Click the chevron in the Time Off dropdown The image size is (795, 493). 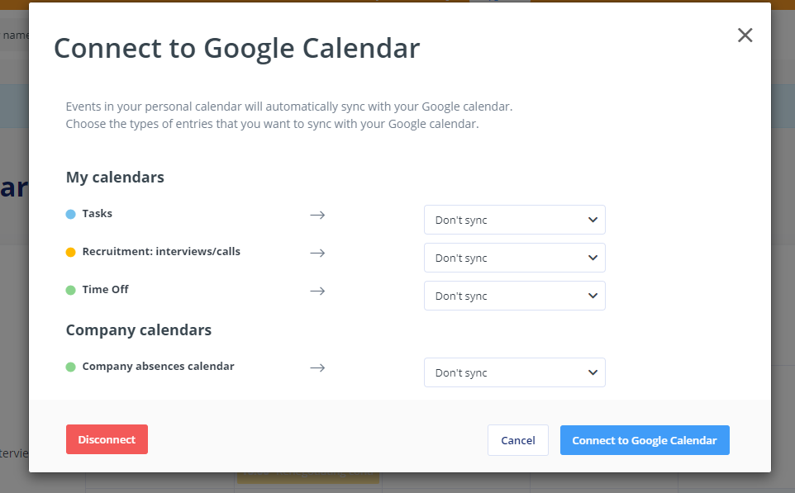(593, 296)
